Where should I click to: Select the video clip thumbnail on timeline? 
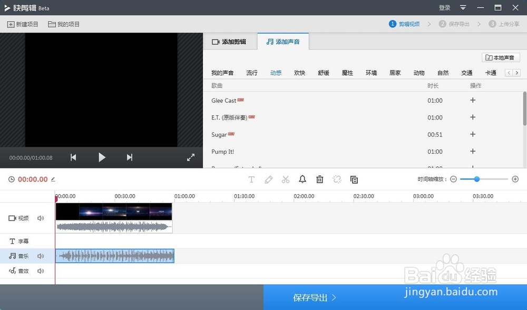[114, 212]
